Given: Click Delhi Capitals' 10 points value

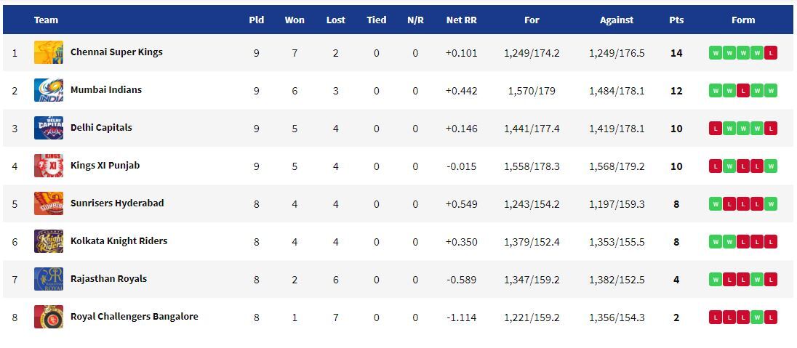Looking at the screenshot, I should pos(676,129).
